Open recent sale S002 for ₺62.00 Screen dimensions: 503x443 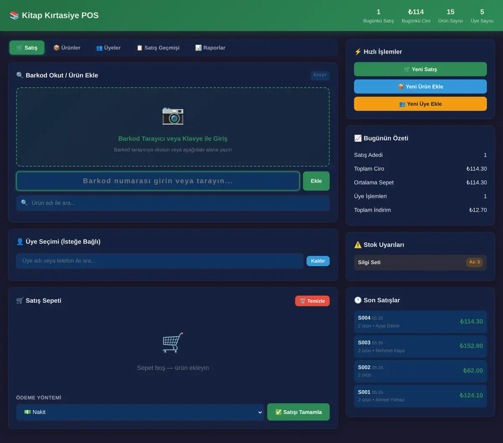420,371
